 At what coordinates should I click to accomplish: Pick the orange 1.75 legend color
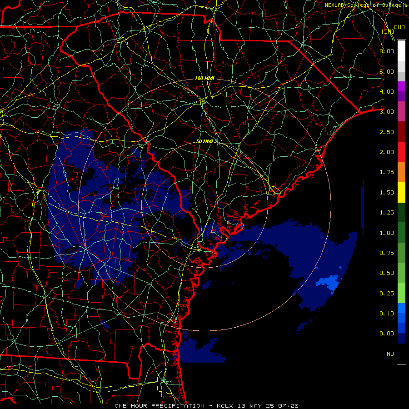point(401,172)
